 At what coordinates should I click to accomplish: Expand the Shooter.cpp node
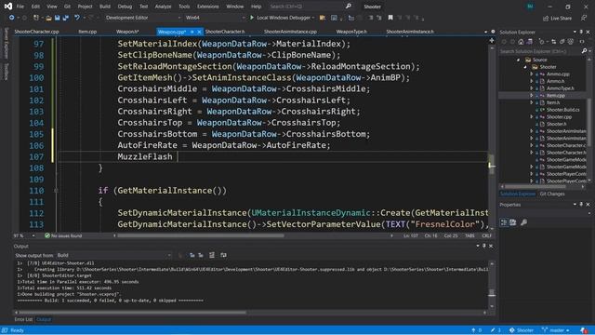[532, 117]
